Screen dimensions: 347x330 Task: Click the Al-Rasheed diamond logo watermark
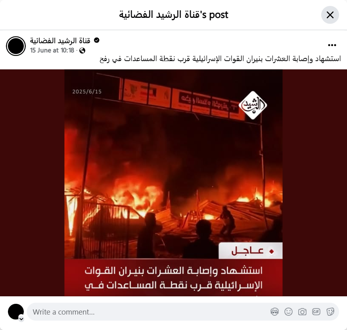click(253, 106)
